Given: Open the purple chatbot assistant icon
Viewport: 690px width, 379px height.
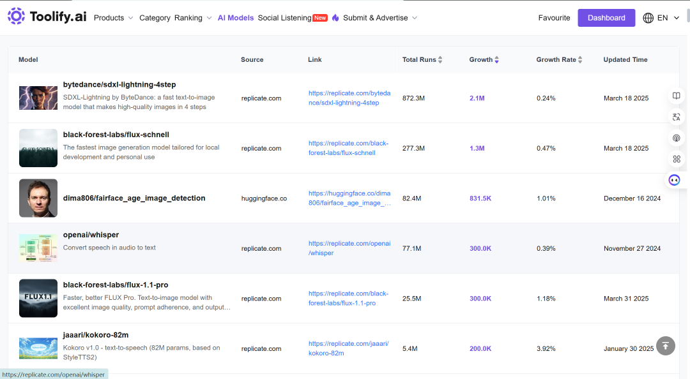Looking at the screenshot, I should [674, 180].
